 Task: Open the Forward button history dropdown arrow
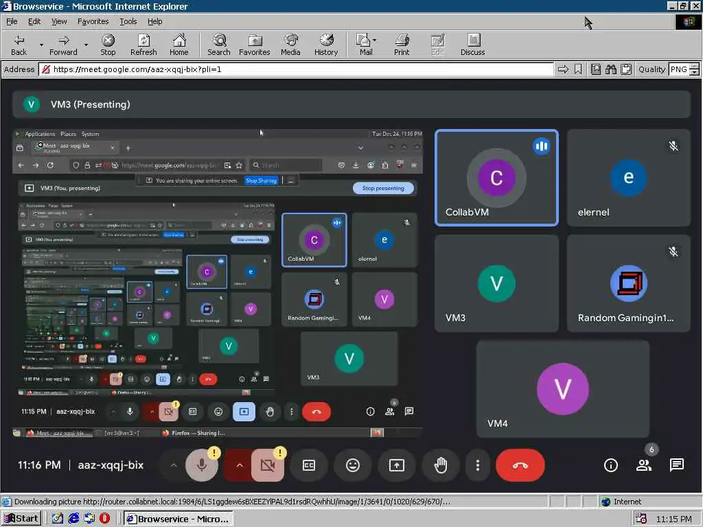coord(86,45)
